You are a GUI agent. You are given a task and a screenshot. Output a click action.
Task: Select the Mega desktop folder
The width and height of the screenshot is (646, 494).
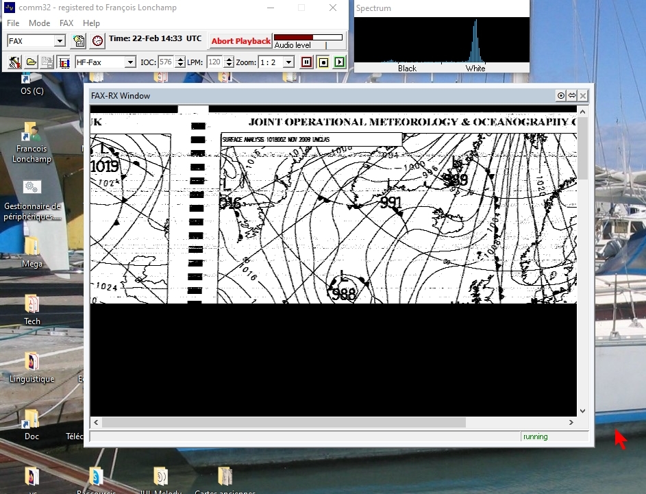(32, 252)
